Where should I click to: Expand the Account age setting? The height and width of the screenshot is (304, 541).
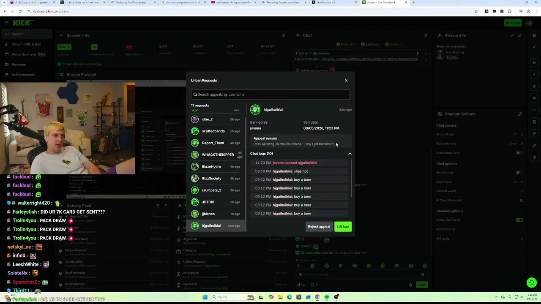tap(522, 134)
